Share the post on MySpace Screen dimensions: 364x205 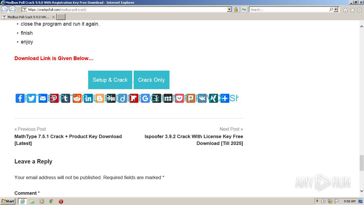tap(168, 98)
